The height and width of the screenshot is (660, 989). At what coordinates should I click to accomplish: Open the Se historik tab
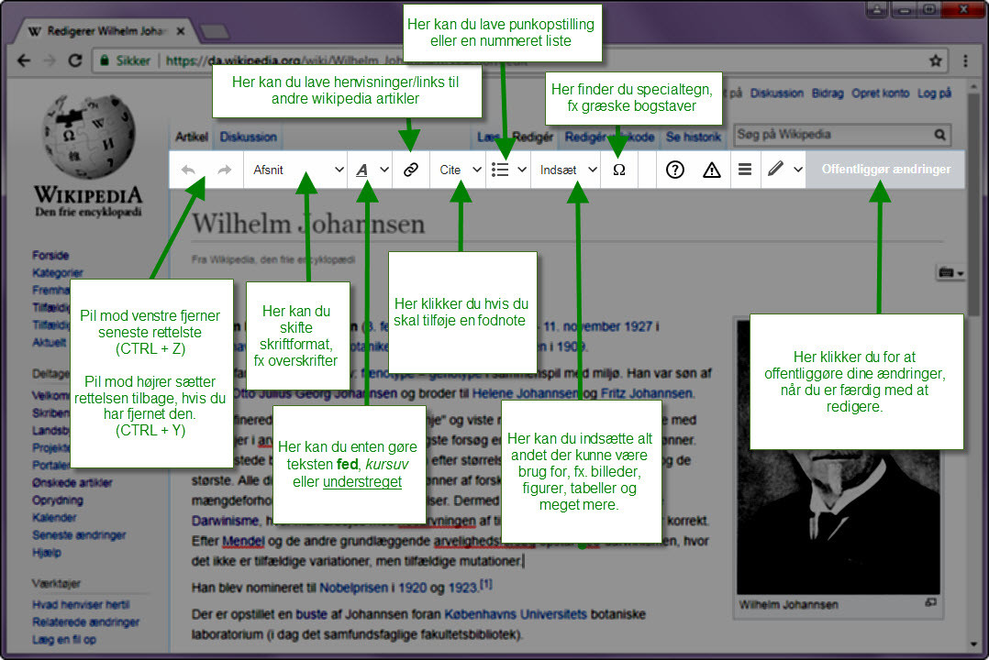point(694,137)
